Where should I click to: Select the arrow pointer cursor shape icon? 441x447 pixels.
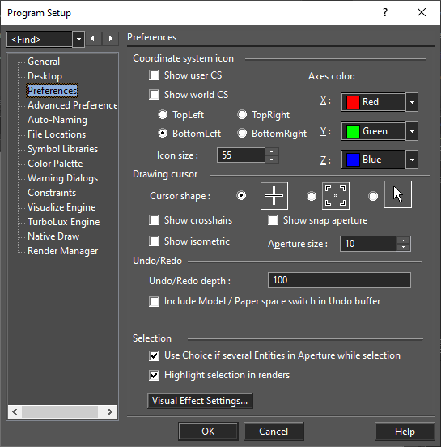(x=398, y=194)
